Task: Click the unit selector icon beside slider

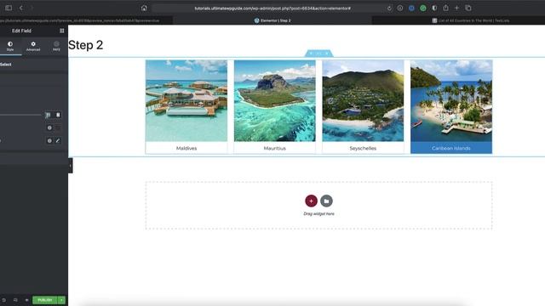Action: (x=48, y=115)
